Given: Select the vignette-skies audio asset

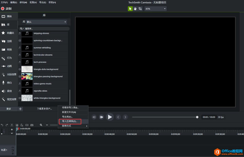Looking at the screenshot, I should pos(43,91).
